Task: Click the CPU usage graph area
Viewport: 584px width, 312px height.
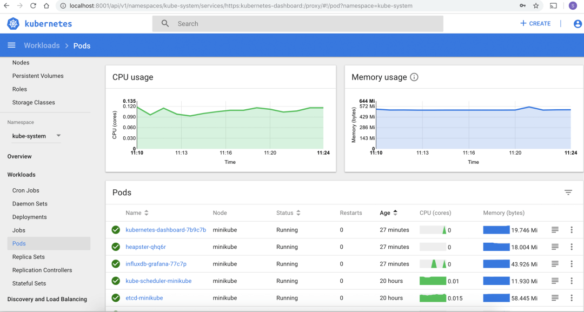Action: 230,125
